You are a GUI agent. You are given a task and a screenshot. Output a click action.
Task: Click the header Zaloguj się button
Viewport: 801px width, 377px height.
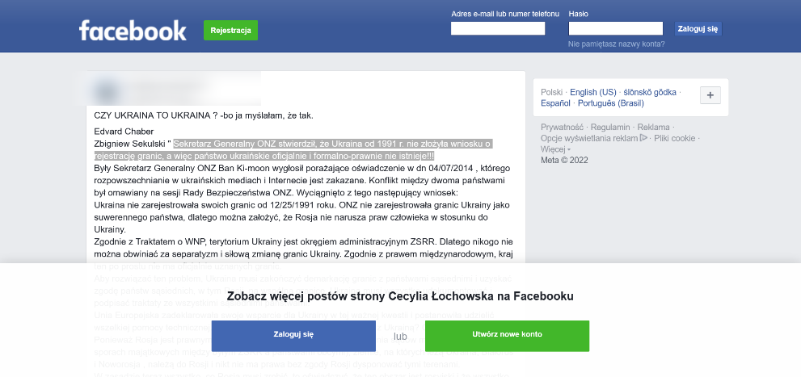click(x=698, y=28)
